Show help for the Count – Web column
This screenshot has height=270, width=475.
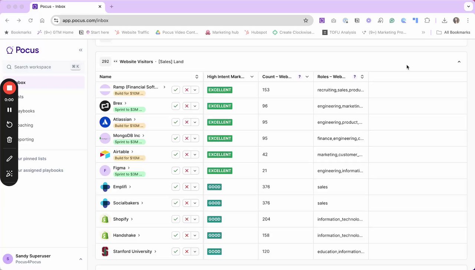coord(299,77)
